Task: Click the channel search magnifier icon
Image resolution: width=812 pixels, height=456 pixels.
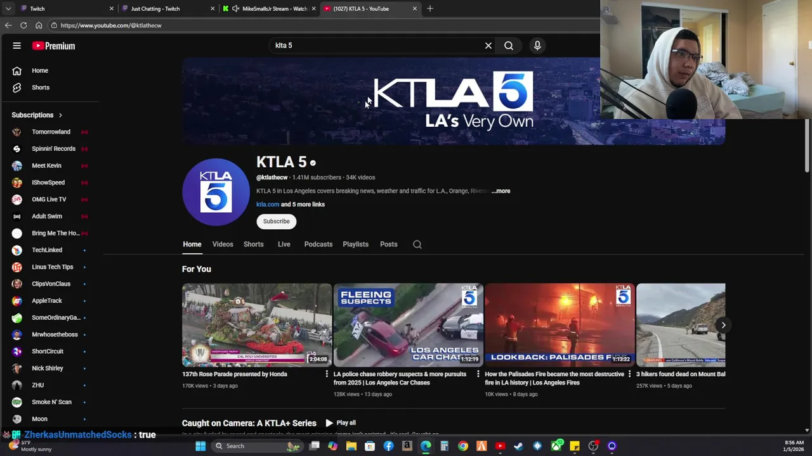Action: [x=417, y=244]
